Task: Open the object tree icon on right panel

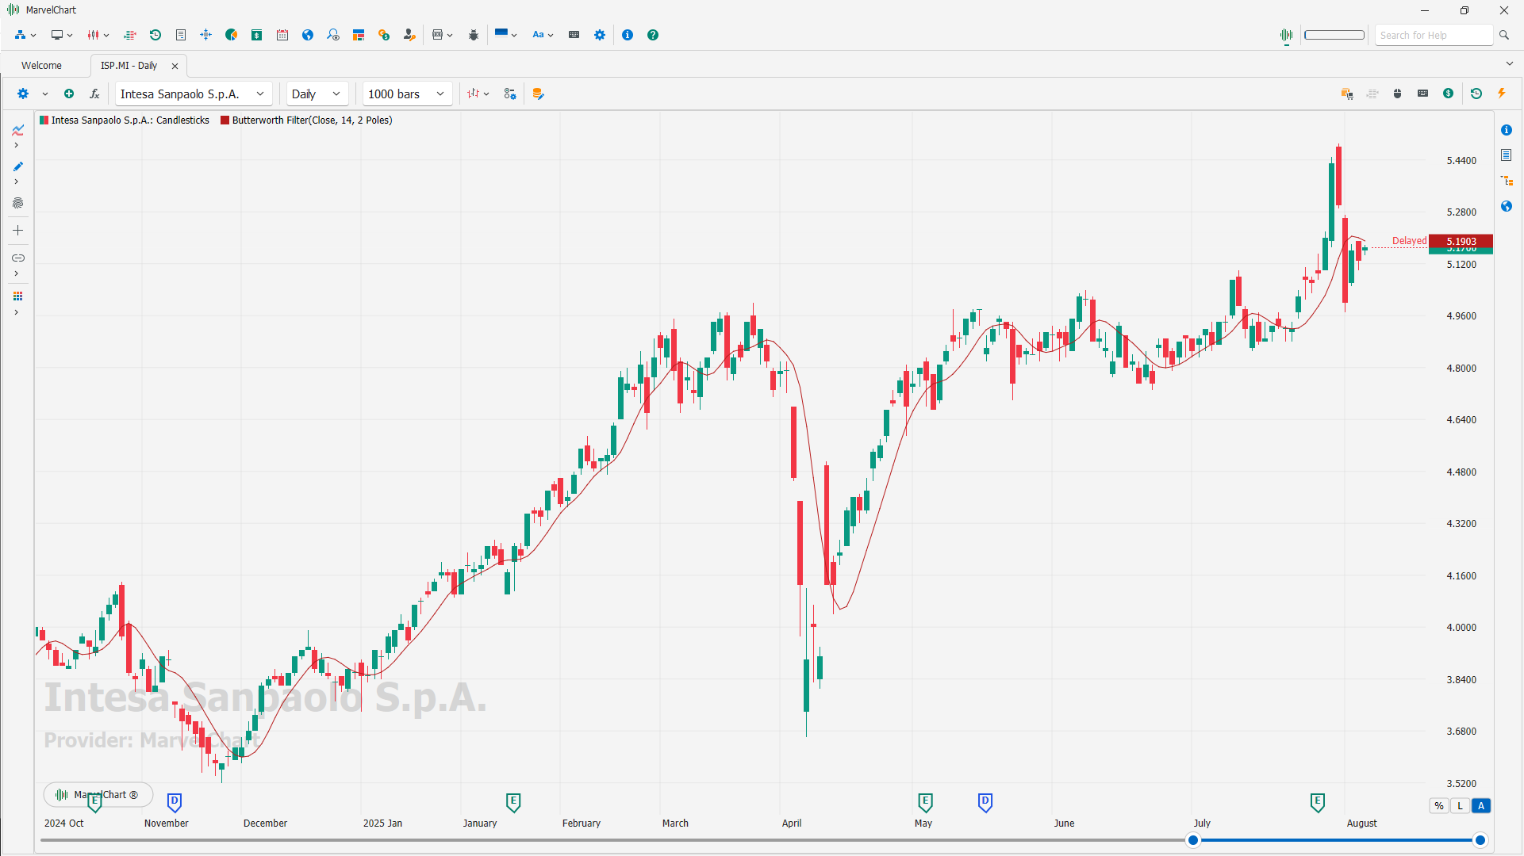Action: tap(1507, 181)
